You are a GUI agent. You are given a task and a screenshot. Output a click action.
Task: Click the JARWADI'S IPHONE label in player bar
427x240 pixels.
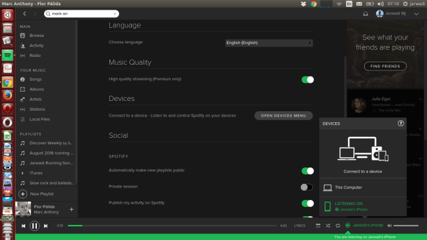point(368,225)
